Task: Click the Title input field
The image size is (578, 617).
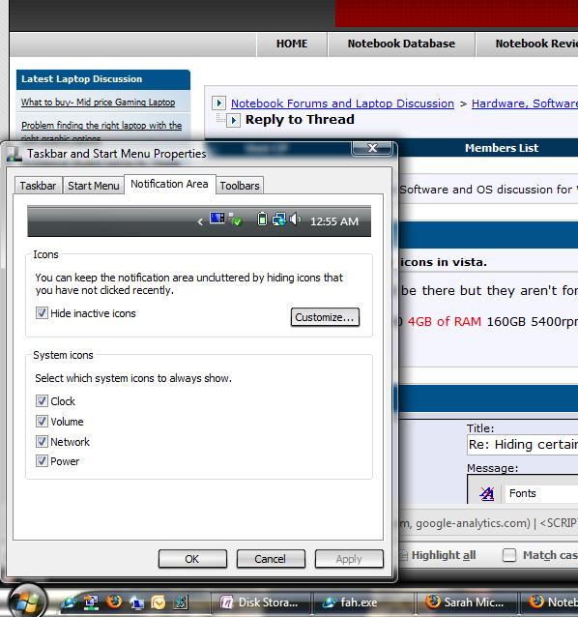Action: (523, 445)
